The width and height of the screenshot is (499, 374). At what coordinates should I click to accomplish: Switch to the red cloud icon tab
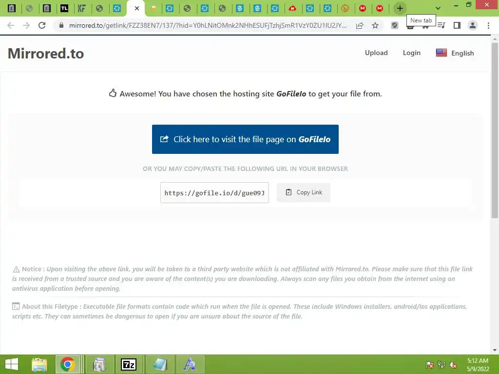click(292, 8)
